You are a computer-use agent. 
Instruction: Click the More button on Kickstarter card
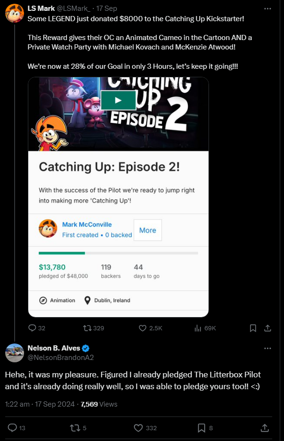click(x=148, y=230)
